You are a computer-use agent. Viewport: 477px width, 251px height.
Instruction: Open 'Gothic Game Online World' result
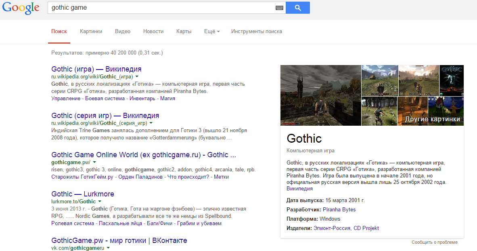(x=144, y=155)
